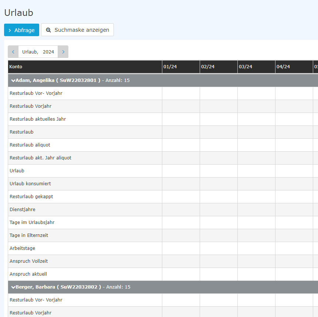Select the Arbeitstage row
Image resolution: width=318 pixels, height=317 pixels.
tap(163, 248)
